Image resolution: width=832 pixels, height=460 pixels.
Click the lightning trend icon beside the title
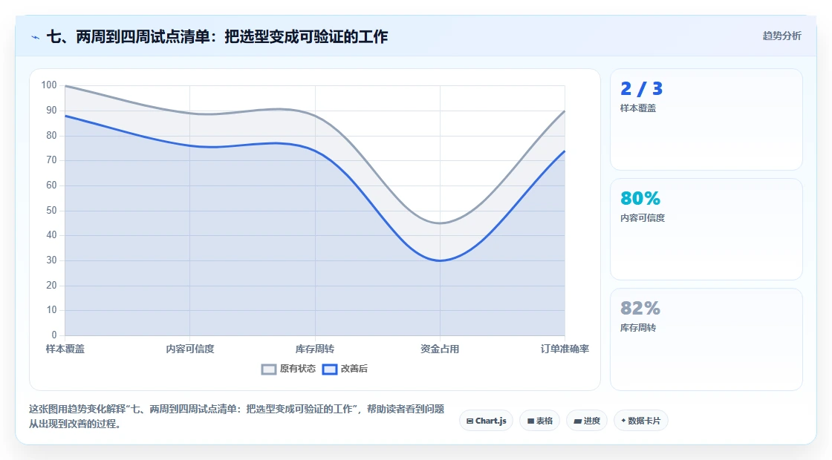pyautogui.click(x=36, y=37)
